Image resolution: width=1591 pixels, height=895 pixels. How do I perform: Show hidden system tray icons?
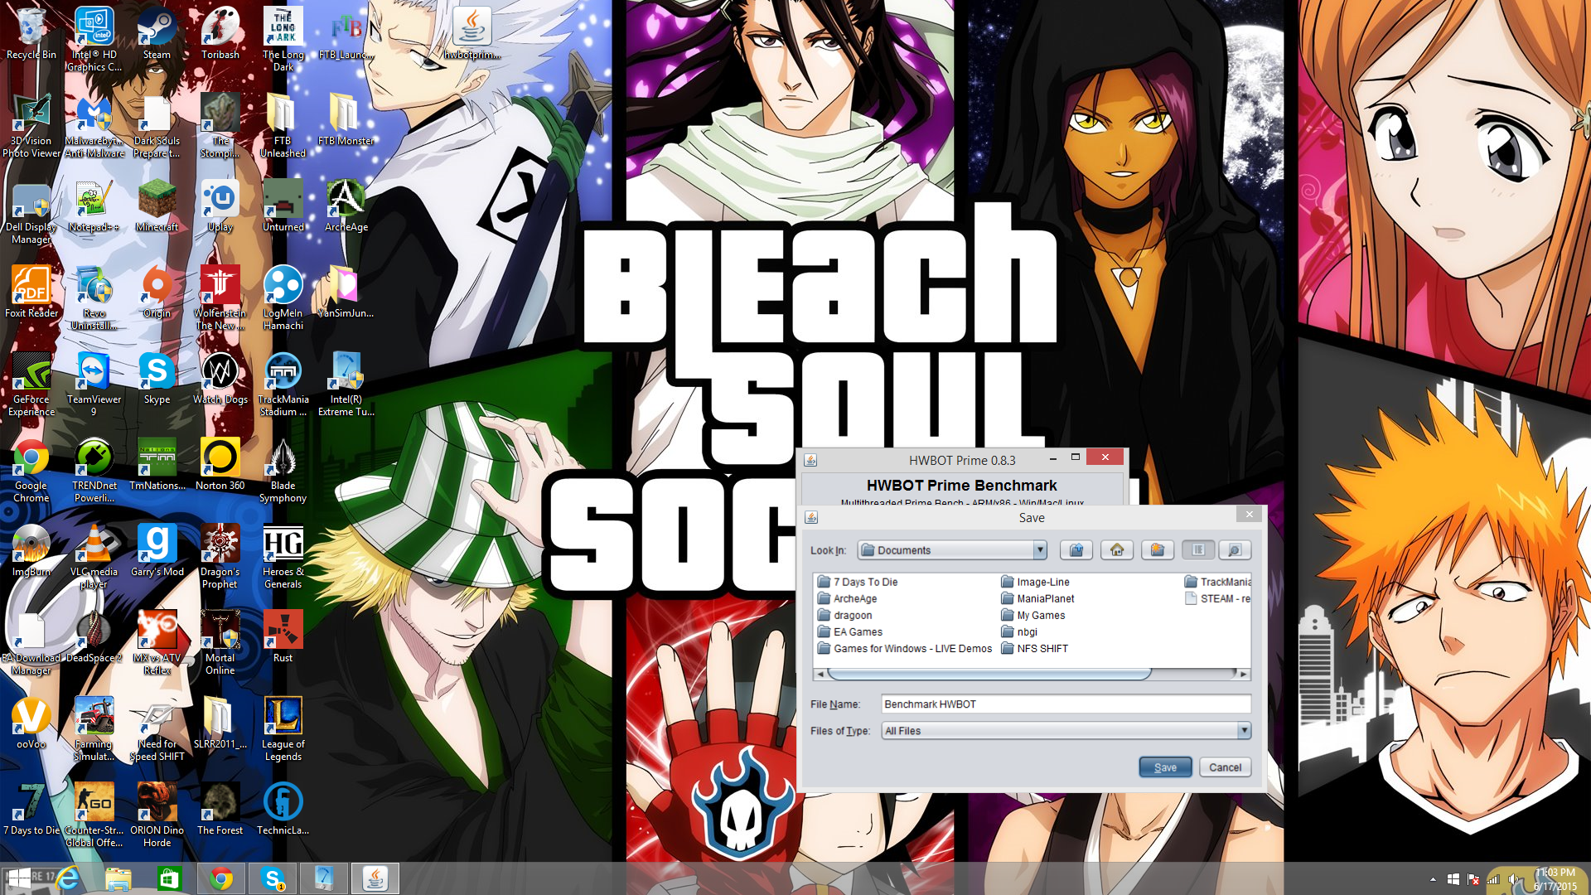[x=1433, y=879]
